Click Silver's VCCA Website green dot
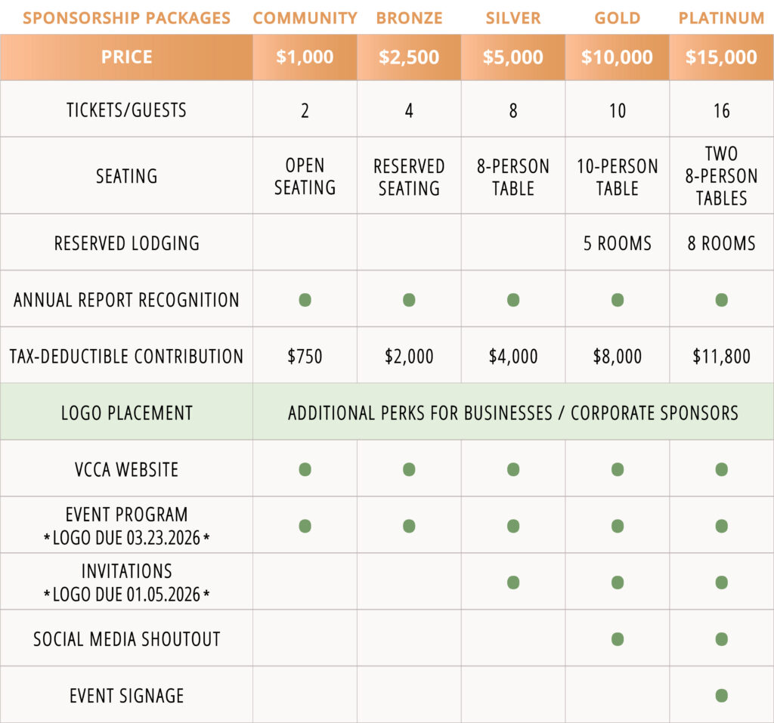774x723 pixels. (513, 469)
